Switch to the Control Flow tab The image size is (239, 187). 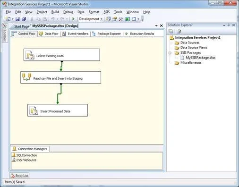pos(24,34)
